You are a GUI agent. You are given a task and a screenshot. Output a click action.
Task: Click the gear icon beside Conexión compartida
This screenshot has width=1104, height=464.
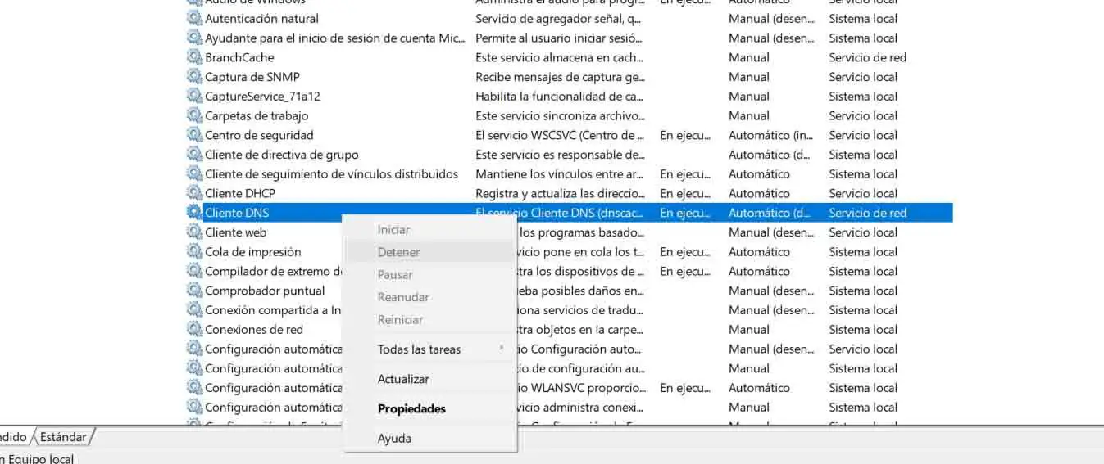194,310
